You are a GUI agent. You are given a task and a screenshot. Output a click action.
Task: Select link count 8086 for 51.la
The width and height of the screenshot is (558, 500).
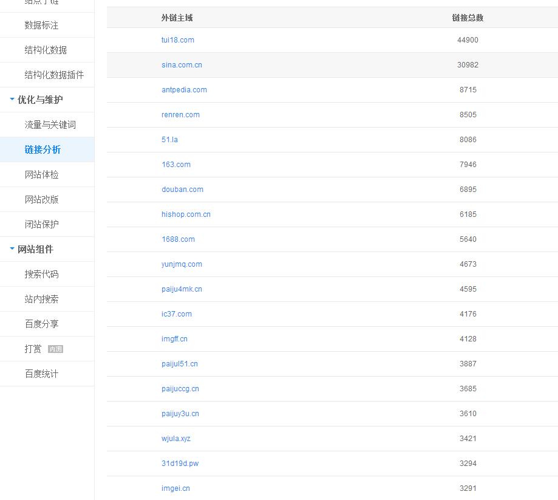click(x=468, y=140)
